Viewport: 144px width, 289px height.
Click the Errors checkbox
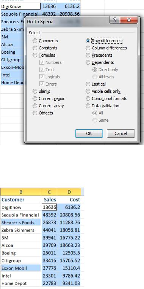click(x=48, y=84)
